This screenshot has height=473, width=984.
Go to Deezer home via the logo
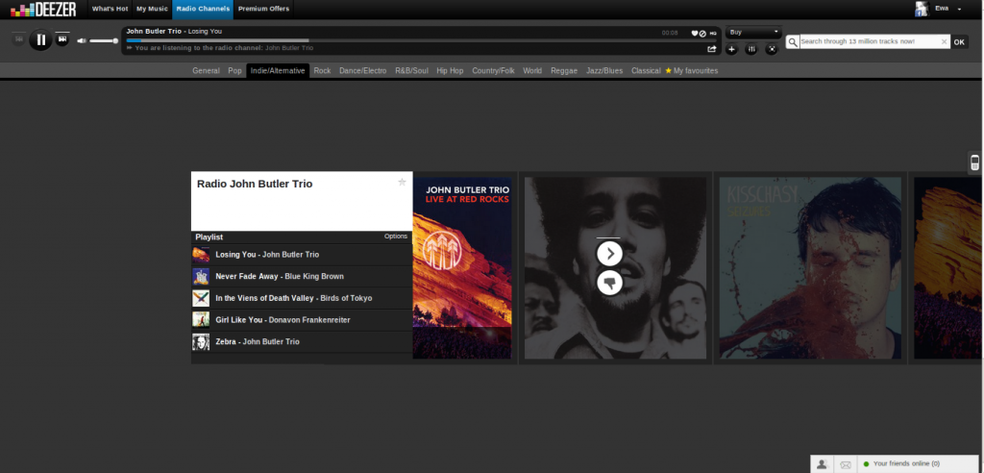click(x=43, y=9)
